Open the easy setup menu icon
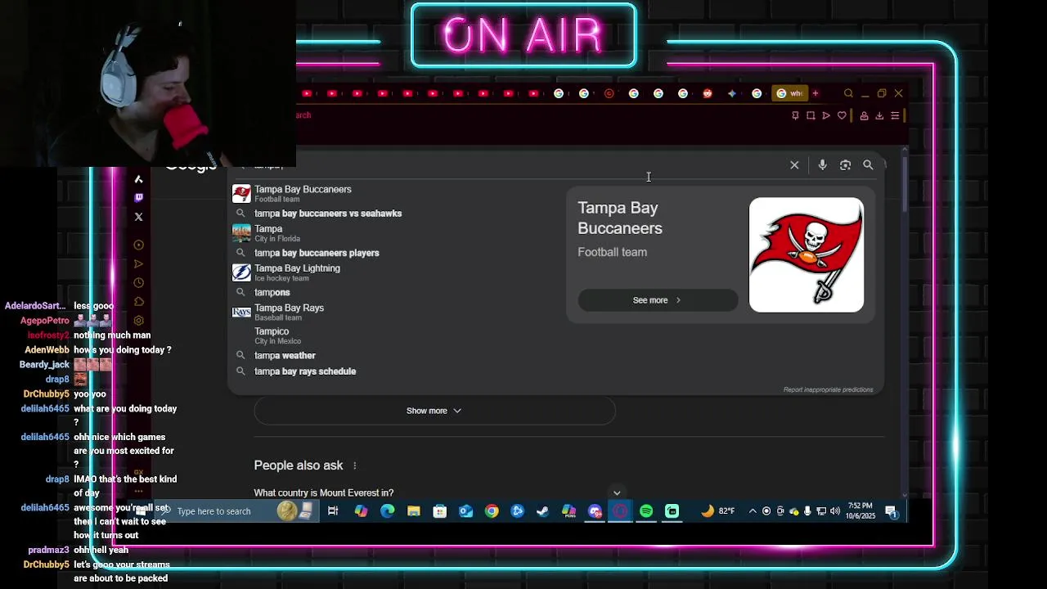This screenshot has width=1047, height=589. pos(895,115)
